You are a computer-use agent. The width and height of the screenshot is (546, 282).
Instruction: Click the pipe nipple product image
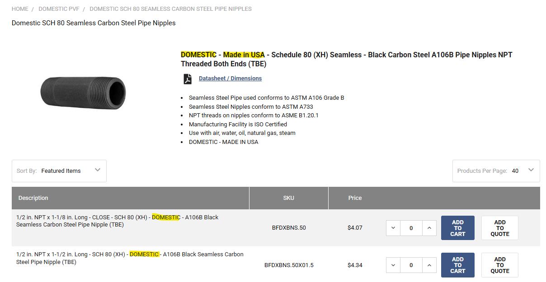coord(83,92)
